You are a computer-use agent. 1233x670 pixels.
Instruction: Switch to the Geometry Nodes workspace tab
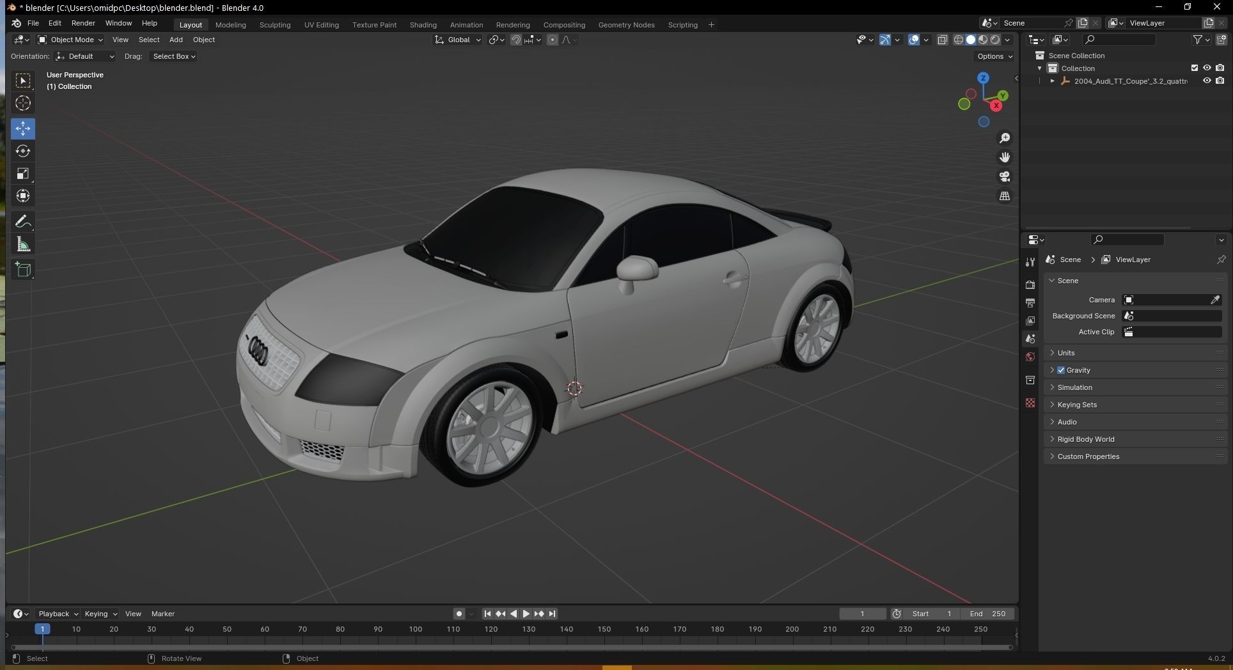point(626,25)
